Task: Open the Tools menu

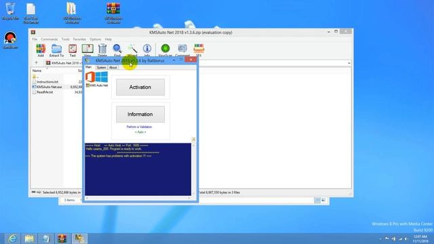Action: pos(66,39)
